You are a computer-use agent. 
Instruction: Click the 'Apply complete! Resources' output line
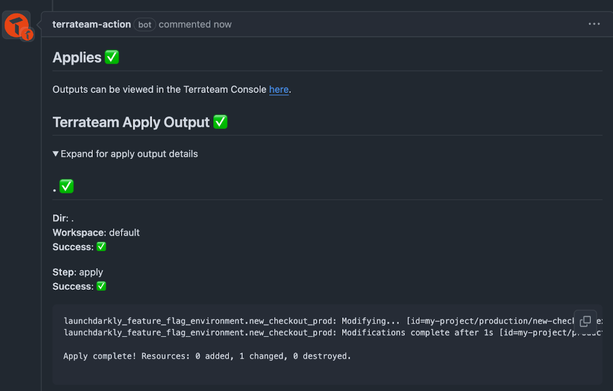point(207,356)
